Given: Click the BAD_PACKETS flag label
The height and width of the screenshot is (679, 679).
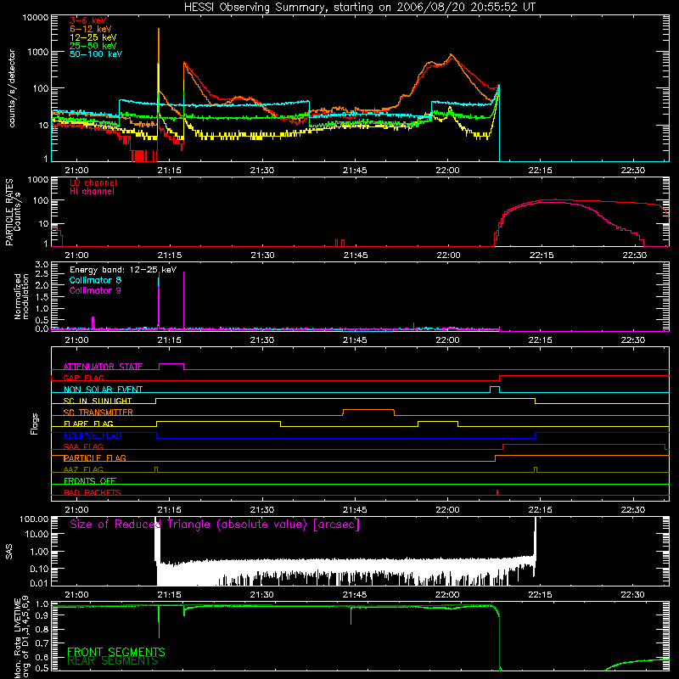Looking at the screenshot, I should (93, 492).
